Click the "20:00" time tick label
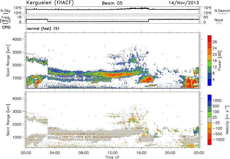230x159 pixels. pyautogui.click(x=170, y=153)
